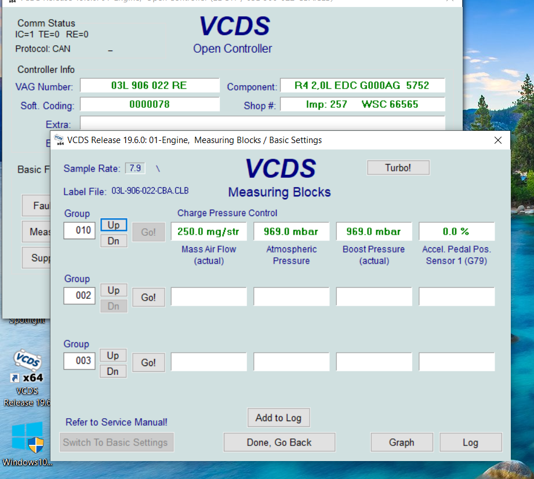Click the VCDS icon in Measuring Blocks title bar

click(59, 140)
